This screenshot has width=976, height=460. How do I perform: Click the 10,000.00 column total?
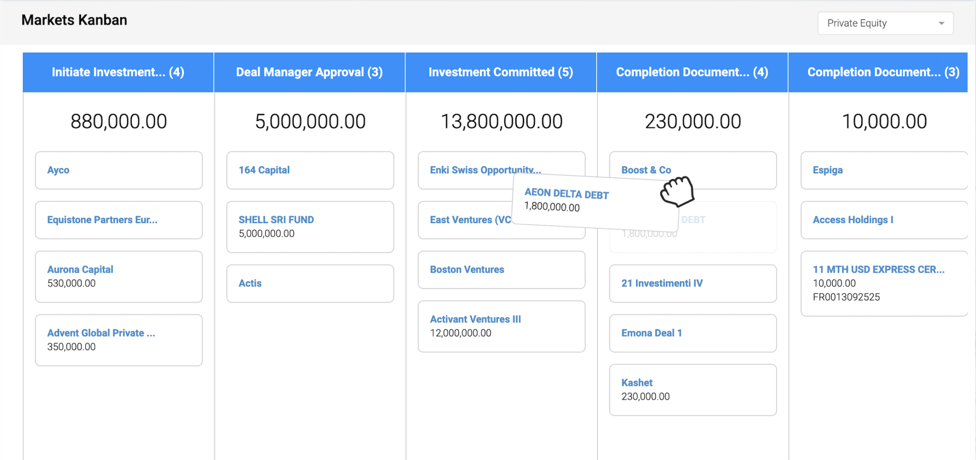pyautogui.click(x=884, y=121)
